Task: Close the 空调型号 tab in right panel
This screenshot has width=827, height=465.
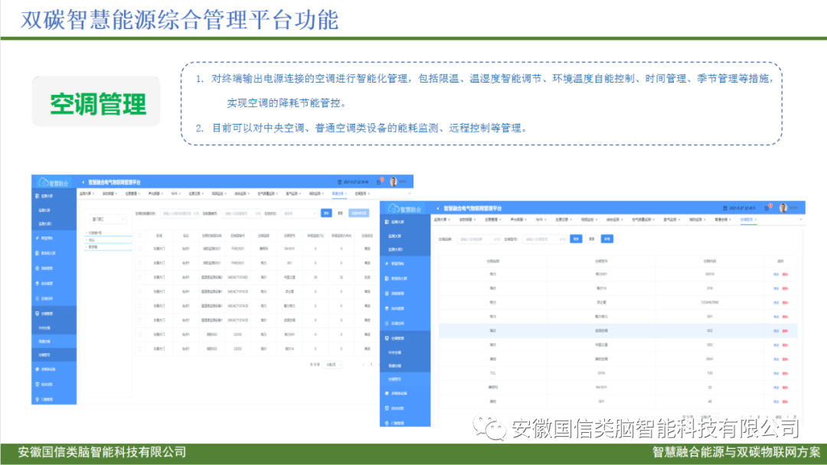Action: coord(754,219)
